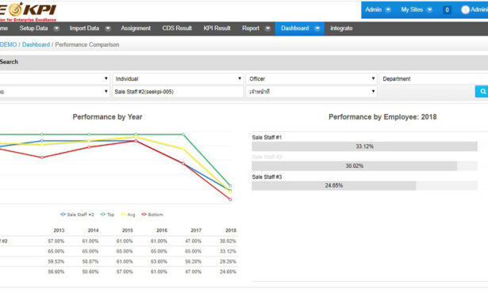Click the SEE KPI logo
The height and width of the screenshot is (304, 488).
click(28, 11)
